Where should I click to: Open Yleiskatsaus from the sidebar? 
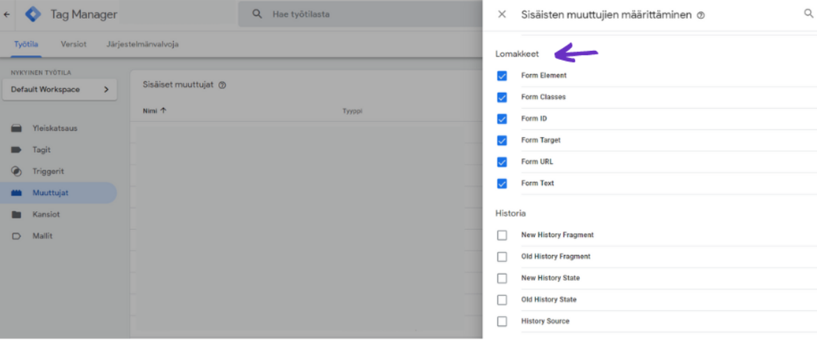pyautogui.click(x=54, y=128)
